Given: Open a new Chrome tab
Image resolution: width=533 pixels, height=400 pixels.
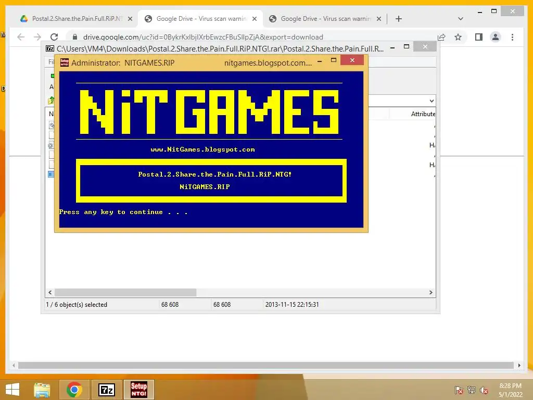Looking at the screenshot, I should pos(399,19).
